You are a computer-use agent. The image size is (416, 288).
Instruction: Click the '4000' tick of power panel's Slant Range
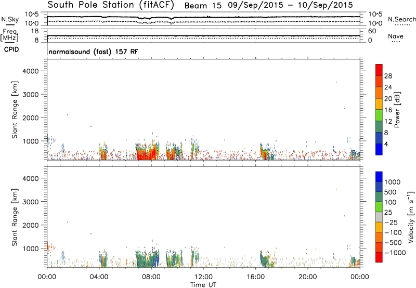pos(31,71)
